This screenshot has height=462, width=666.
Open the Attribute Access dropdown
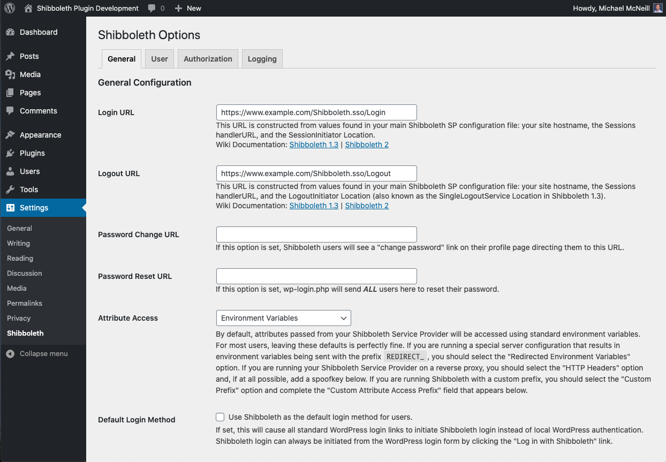(x=283, y=318)
